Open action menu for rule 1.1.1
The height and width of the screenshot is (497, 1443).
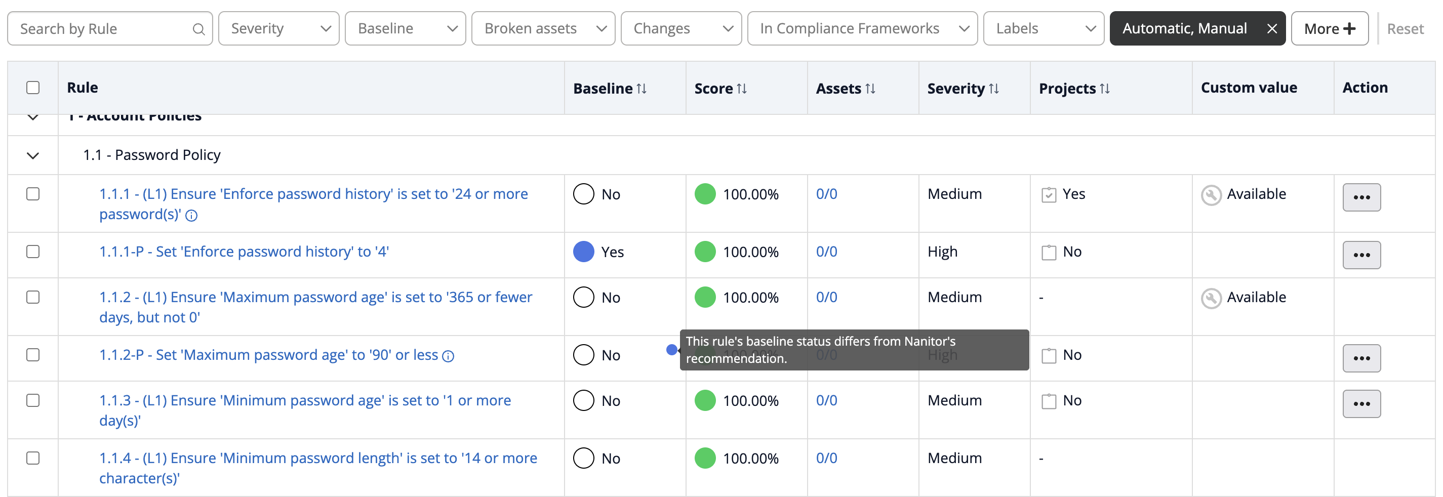(x=1361, y=197)
